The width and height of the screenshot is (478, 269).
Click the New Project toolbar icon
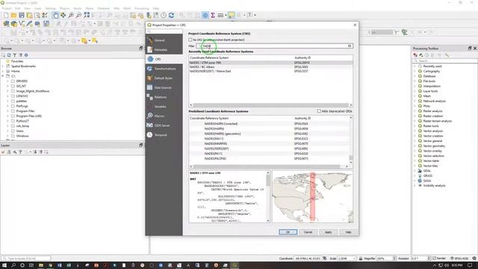tap(6, 15)
